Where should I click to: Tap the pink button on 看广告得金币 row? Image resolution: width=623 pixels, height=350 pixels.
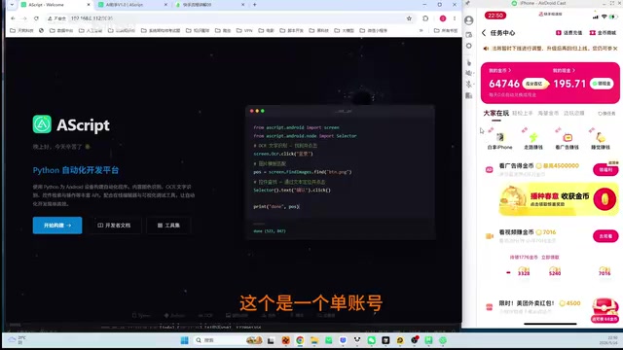pyautogui.click(x=605, y=169)
